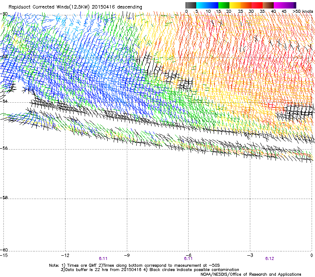
Task: Click the '35' legend scale label
Action: coord(262,12)
